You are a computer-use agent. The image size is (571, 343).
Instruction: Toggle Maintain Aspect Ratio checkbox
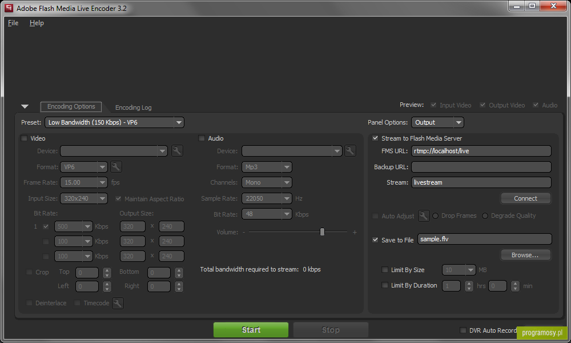coord(118,199)
